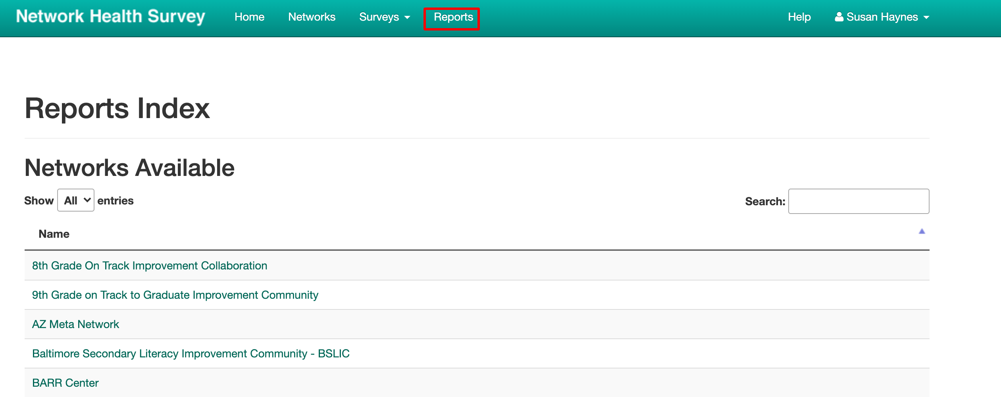Open the Networks navigation item
Screen dimensions: 1001x397
point(312,17)
